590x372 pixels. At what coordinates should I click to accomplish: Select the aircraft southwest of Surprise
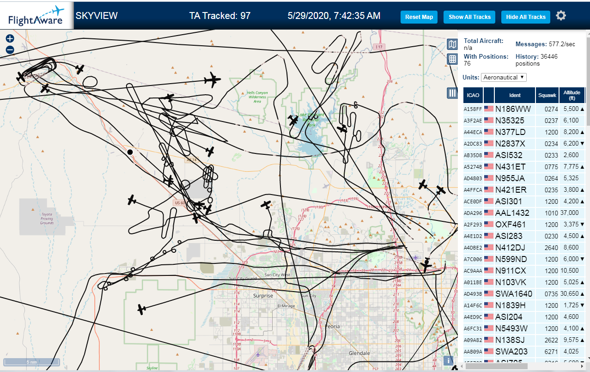[142, 309]
